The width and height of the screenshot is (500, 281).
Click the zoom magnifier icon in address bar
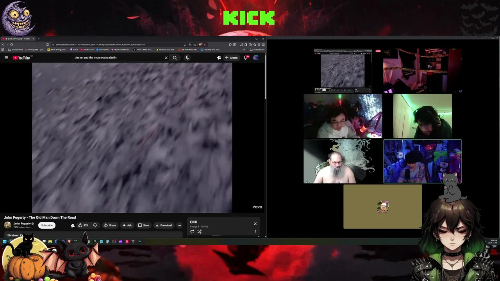(190, 44)
